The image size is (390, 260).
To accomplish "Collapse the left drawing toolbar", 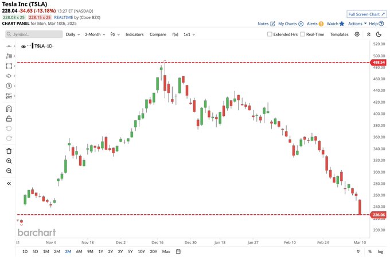I will pyautogui.click(x=9, y=184).
